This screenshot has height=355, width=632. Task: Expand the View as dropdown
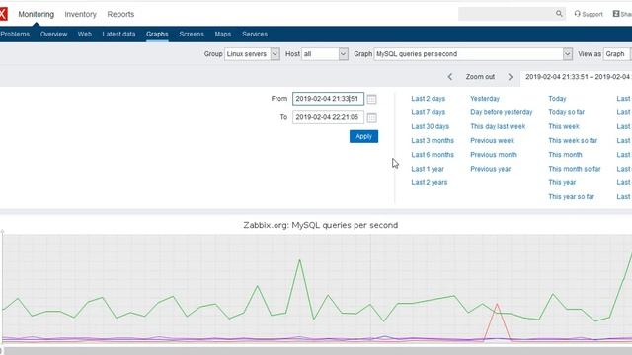617,54
